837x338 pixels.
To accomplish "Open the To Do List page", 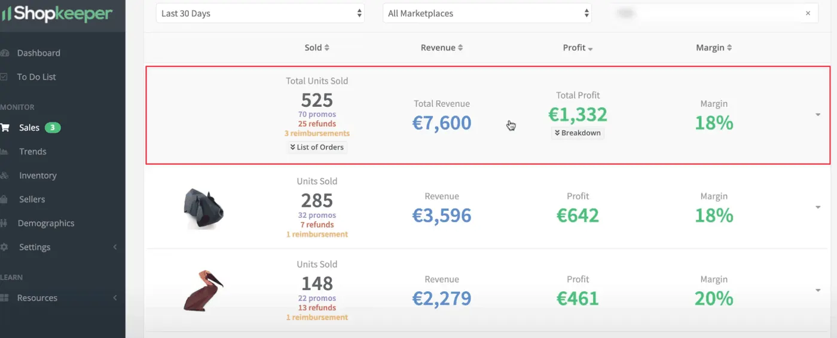I will [36, 77].
